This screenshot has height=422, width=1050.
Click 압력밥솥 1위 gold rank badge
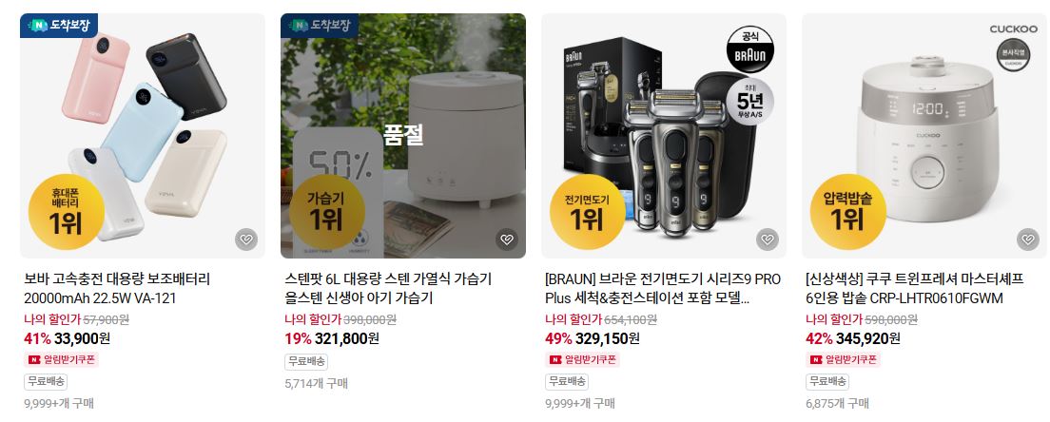tap(847, 212)
